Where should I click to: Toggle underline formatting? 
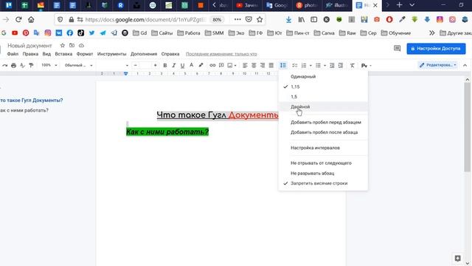pos(182,66)
